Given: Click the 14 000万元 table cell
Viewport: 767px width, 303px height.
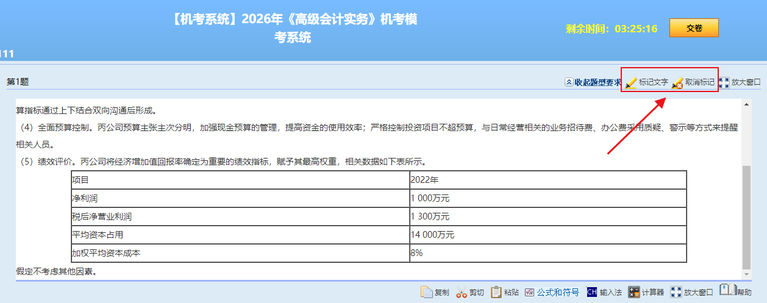Looking at the screenshot, I should tap(548, 235).
